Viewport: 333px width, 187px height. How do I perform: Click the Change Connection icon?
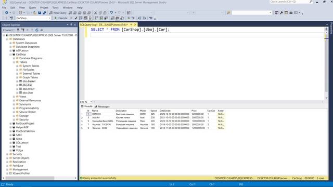coord(11,18)
